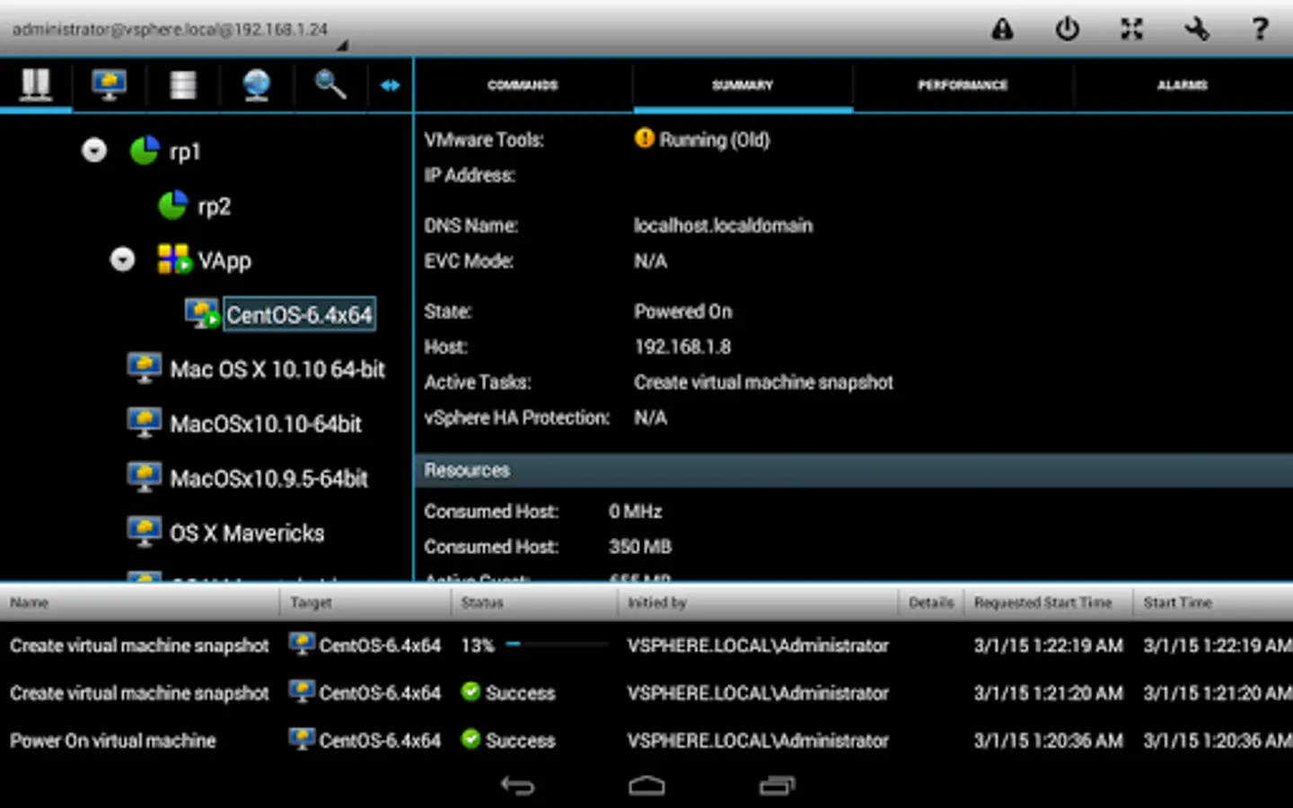Select MacOSx10.9.5-64bit in the tree

(x=269, y=479)
